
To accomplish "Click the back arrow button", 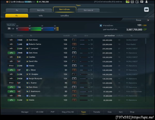I will click(x=146, y=10).
